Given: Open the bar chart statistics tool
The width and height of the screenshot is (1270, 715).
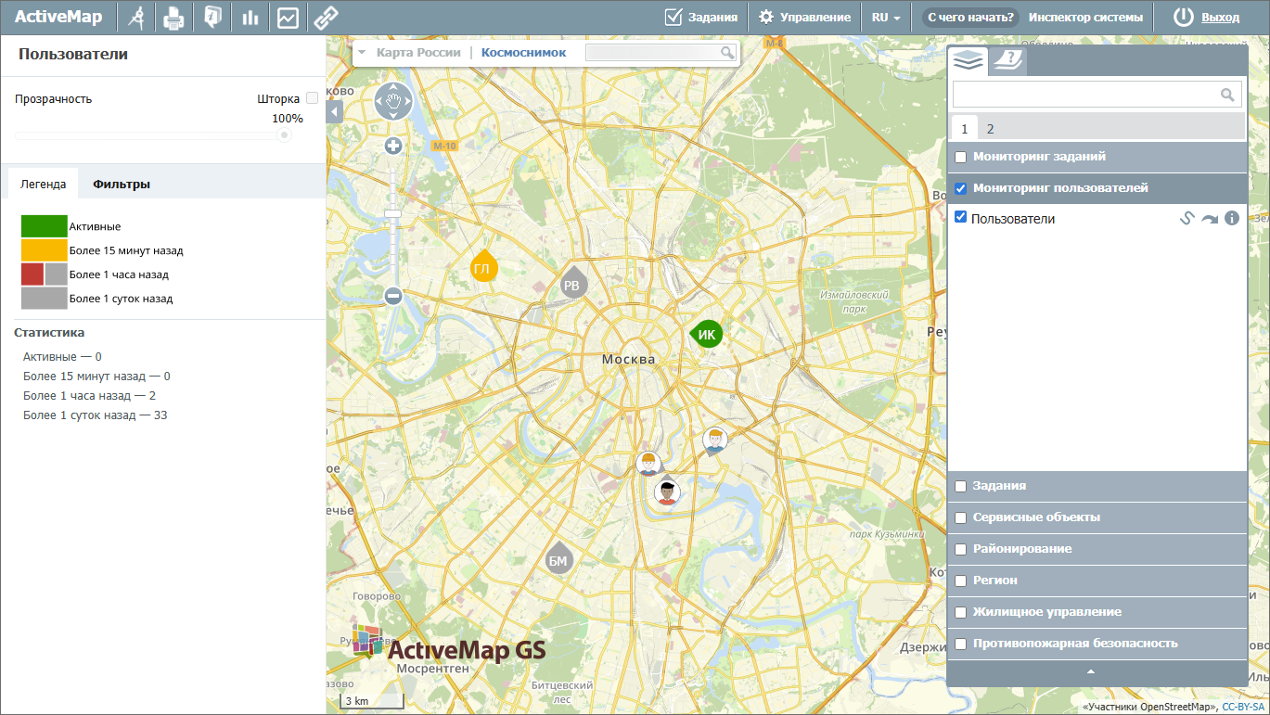Looking at the screenshot, I should pyautogui.click(x=250, y=17).
